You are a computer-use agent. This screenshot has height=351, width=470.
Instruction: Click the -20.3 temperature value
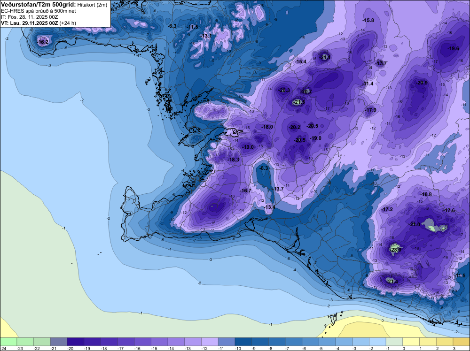click(x=284, y=91)
